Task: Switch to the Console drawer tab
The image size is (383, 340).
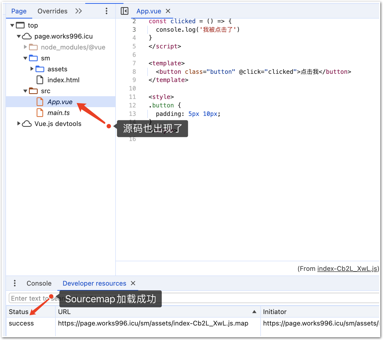Action: (x=39, y=283)
